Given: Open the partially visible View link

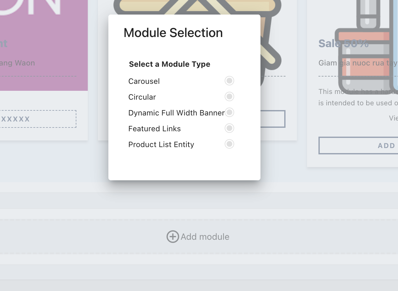Looking at the screenshot, I should tap(393, 118).
